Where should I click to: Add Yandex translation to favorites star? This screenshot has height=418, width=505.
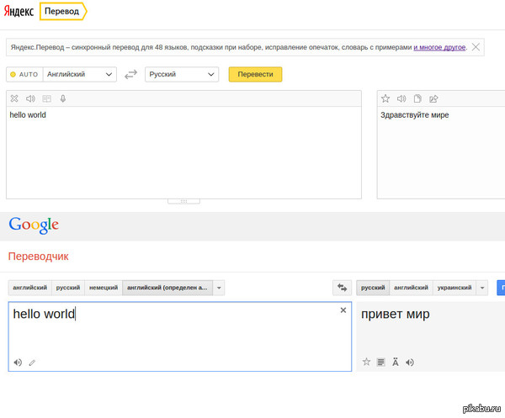pos(385,98)
